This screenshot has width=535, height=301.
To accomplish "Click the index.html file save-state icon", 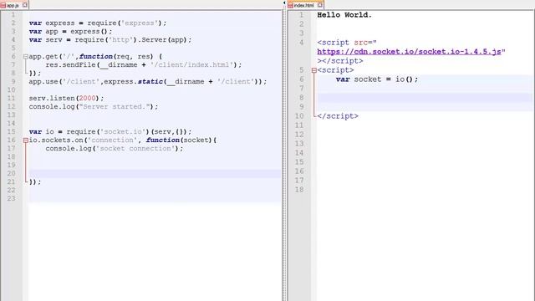I will [290, 6].
